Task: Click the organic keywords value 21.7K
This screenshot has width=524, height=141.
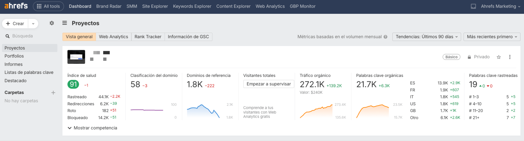Action: click(x=366, y=84)
